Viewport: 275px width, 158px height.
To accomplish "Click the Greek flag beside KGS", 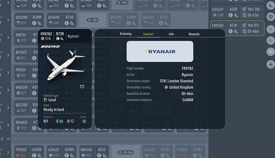I will point(83,155).
